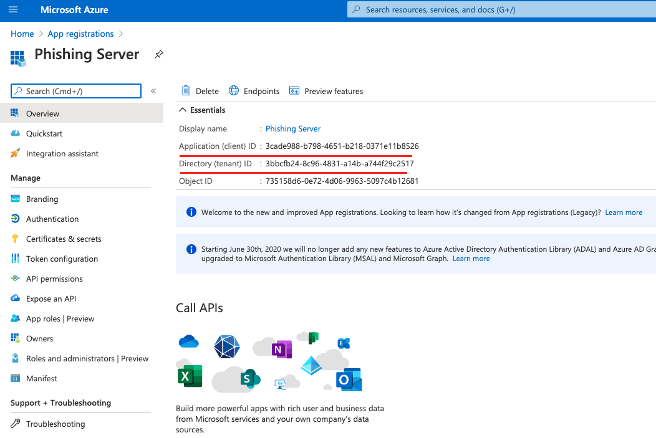This screenshot has height=438, width=656.
Task: Click the Token configuration bars icon
Action: click(x=15, y=259)
